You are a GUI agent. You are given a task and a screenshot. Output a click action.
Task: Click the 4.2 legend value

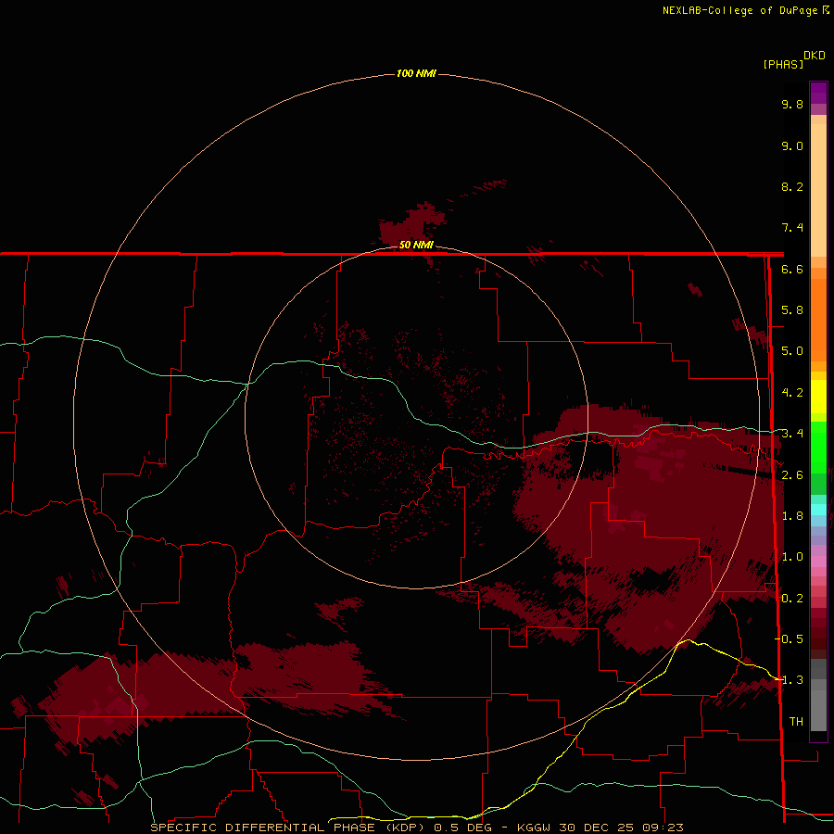point(792,393)
